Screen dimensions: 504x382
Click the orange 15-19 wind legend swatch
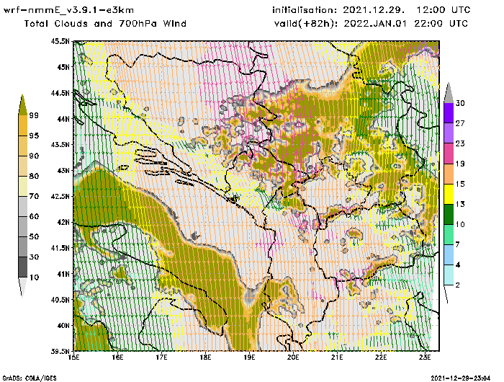[x=449, y=174]
